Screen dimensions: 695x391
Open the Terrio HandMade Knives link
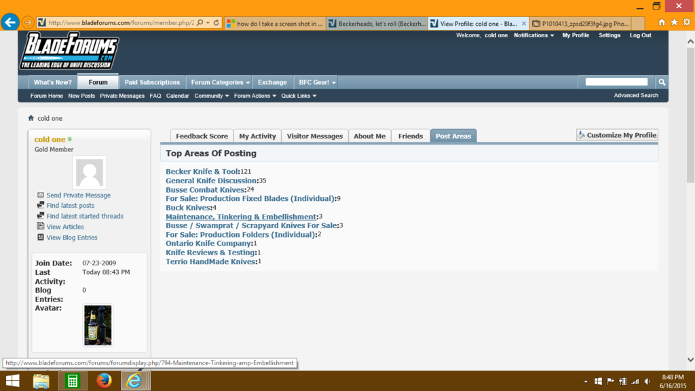[211, 261]
